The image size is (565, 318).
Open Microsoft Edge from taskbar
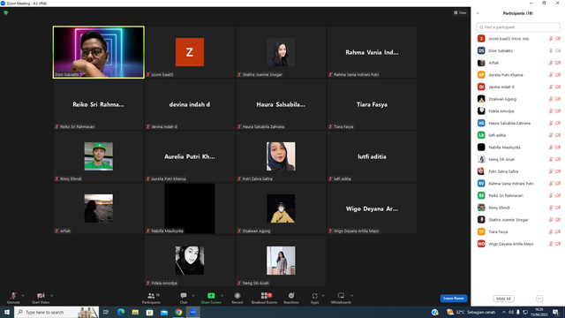coord(121,312)
